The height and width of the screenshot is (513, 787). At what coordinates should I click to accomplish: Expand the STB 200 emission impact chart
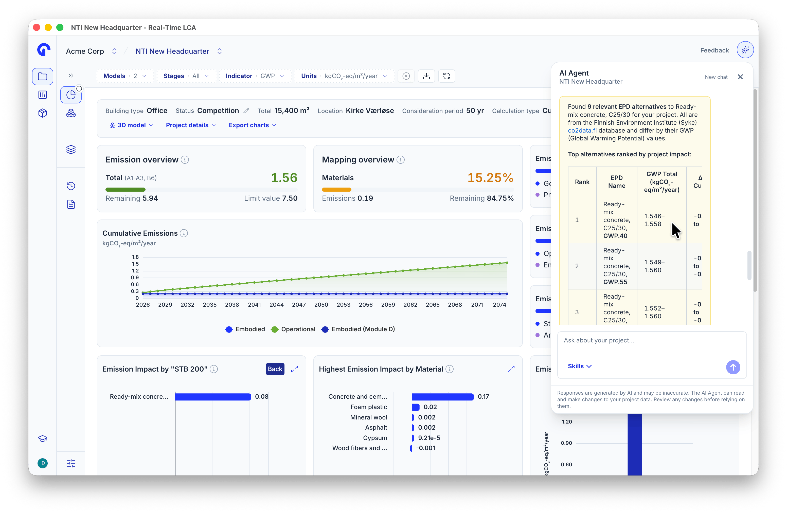pyautogui.click(x=295, y=369)
